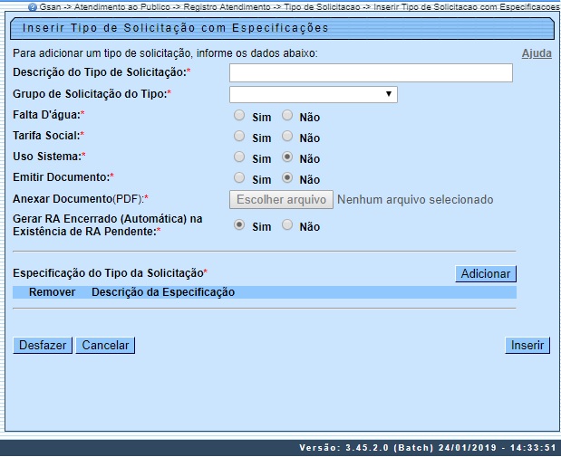
Task: Submit the form with Inserir
Action: click(x=527, y=345)
